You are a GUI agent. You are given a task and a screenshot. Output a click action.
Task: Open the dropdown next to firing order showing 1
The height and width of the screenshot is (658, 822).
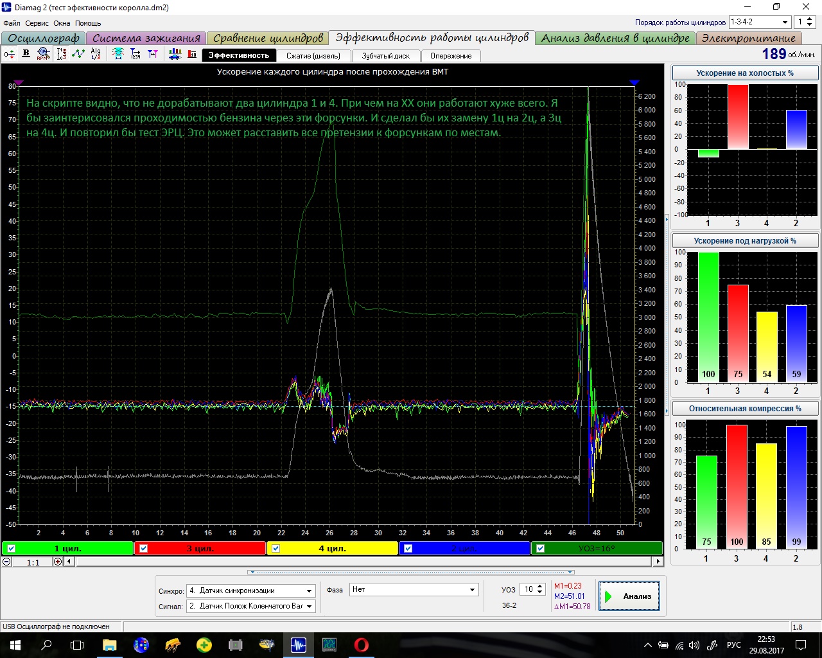point(804,22)
